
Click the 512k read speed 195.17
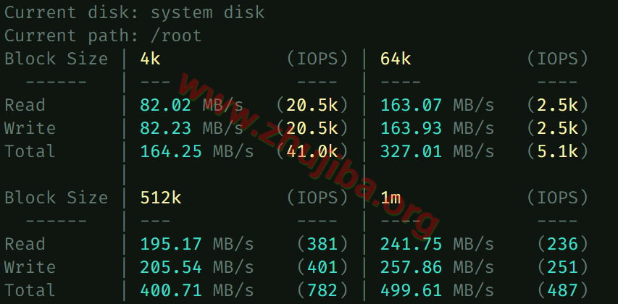pos(171,244)
